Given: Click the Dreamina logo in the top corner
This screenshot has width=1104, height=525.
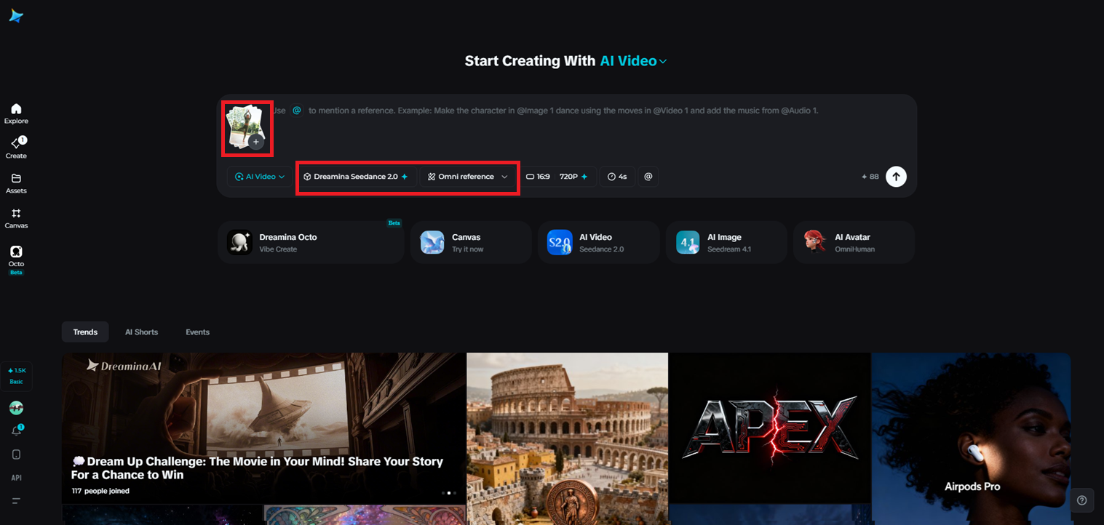Looking at the screenshot, I should click(16, 16).
